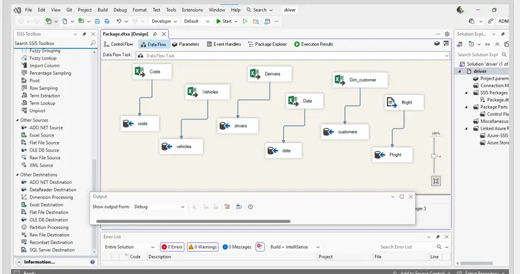Click the Start debugging button
520x274 pixels.
(x=224, y=21)
